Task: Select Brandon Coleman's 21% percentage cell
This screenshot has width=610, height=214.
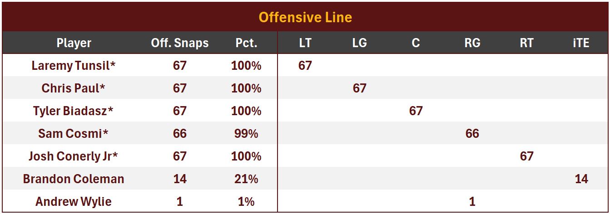Action: (246, 179)
